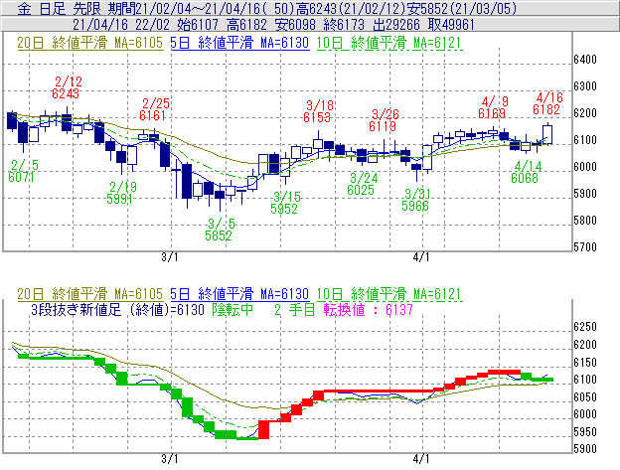
Task: Click the 21/04/16 22/02 date text in header
Action: point(120,25)
